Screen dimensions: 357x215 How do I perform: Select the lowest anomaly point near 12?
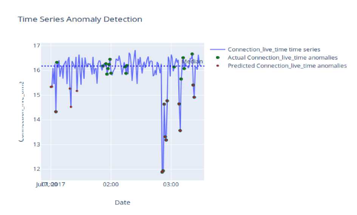[162, 172]
